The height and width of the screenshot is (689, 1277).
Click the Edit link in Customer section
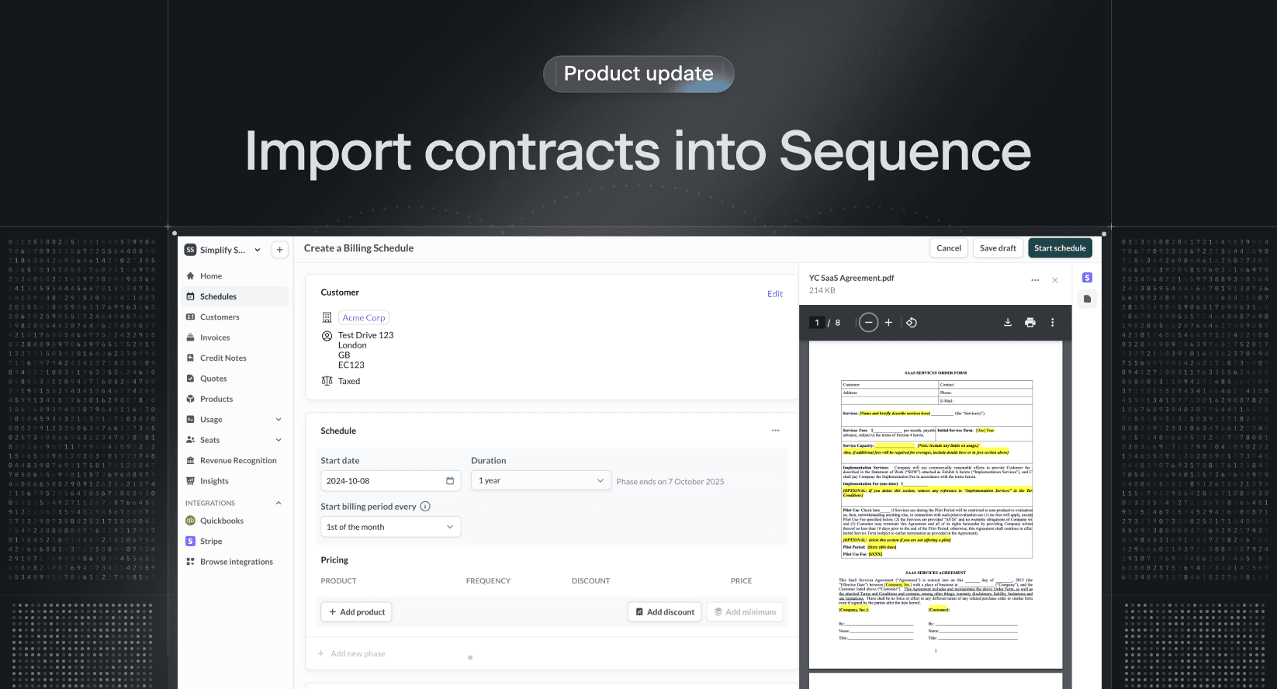point(775,294)
